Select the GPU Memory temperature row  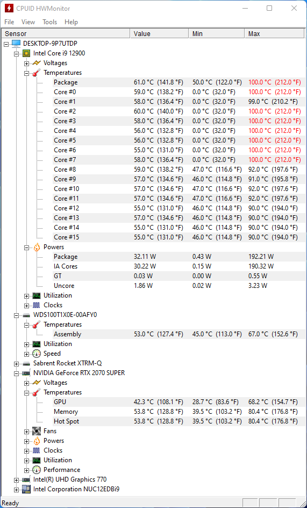(177, 412)
